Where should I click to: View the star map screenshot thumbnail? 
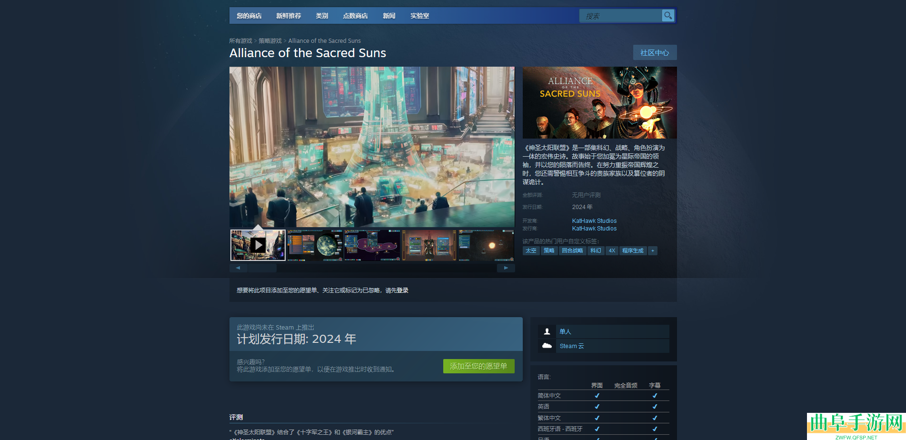(372, 245)
